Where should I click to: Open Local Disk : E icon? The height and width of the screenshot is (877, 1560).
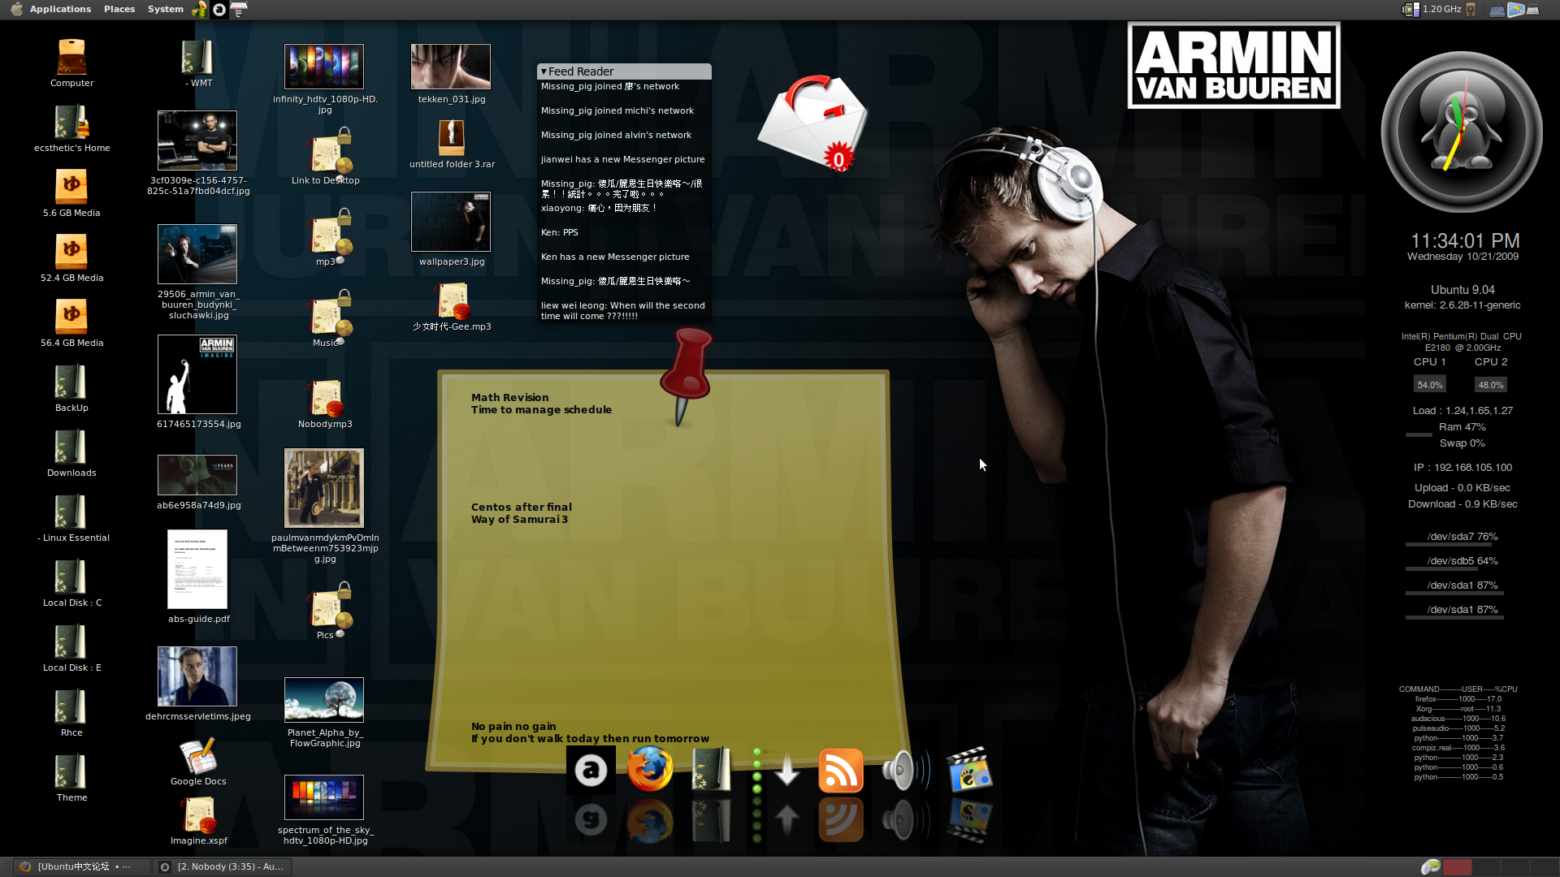click(x=71, y=642)
